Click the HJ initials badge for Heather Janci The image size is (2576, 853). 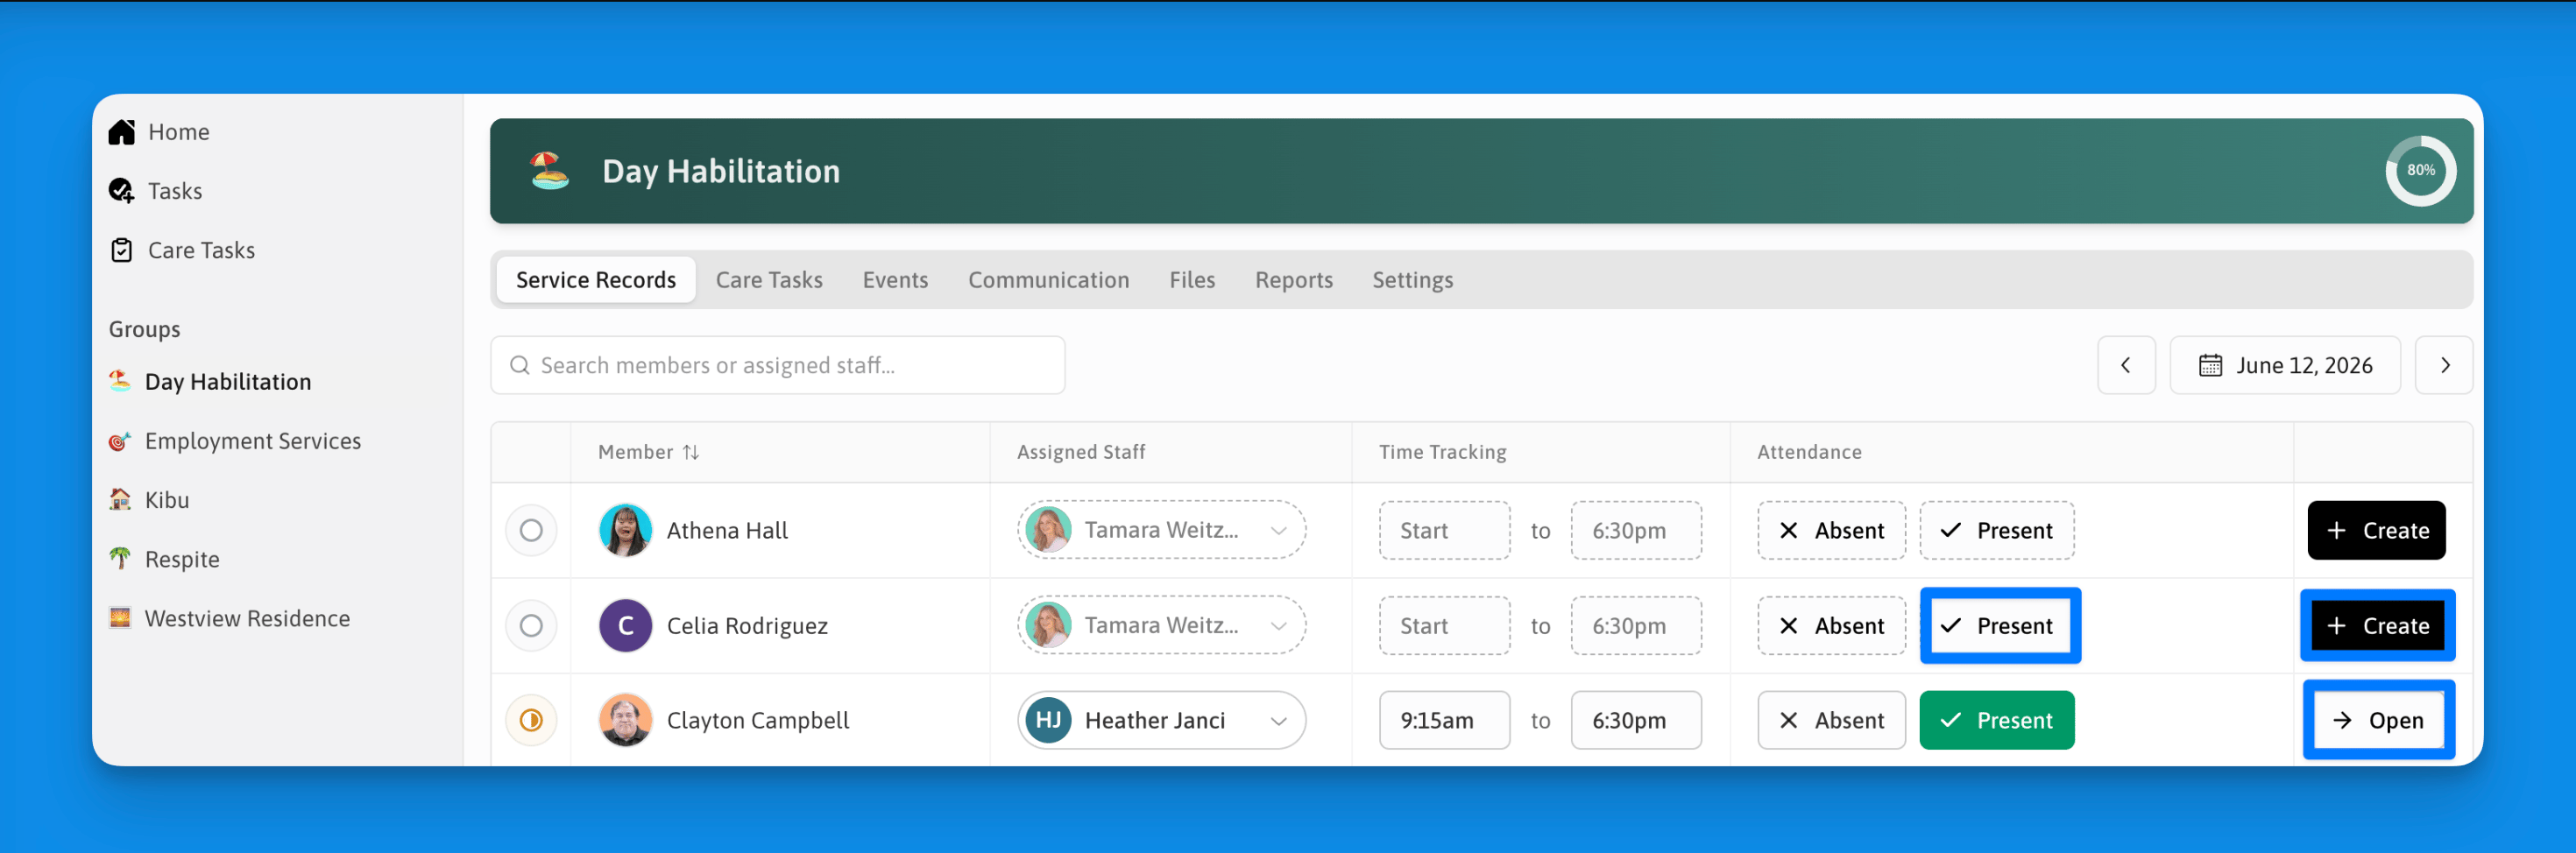coord(1049,720)
